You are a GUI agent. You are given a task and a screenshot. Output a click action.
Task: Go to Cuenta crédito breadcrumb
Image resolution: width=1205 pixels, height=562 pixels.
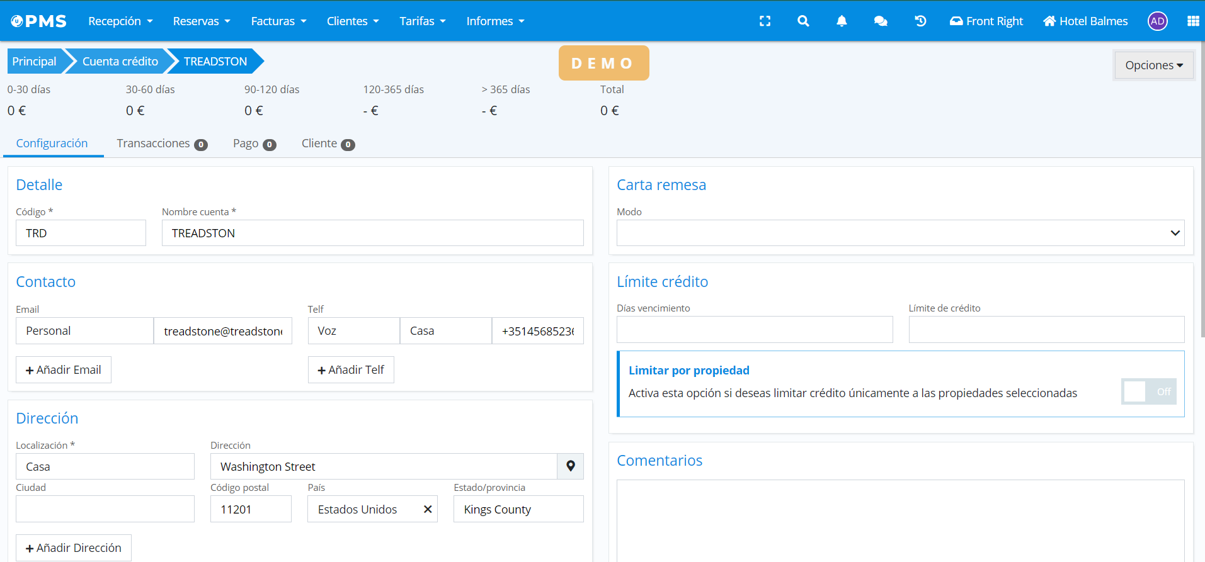point(120,62)
